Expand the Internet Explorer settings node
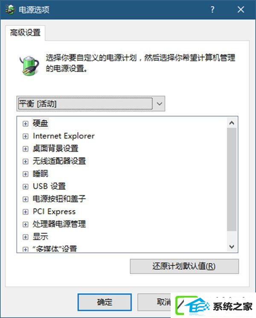Viewport: 256px width, 318px height. click(x=25, y=136)
